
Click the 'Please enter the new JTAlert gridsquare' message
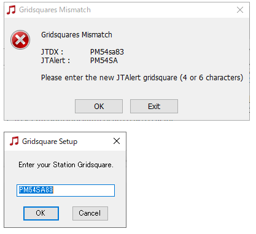pos(142,78)
